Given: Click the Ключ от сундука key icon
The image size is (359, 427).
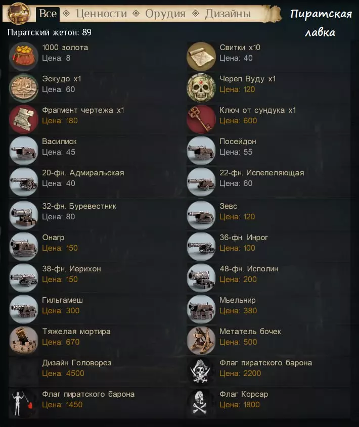Looking at the screenshot, I should pos(201,119).
